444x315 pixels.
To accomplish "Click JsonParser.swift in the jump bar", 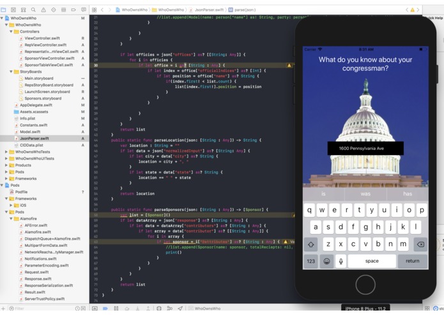I will (x=206, y=10).
